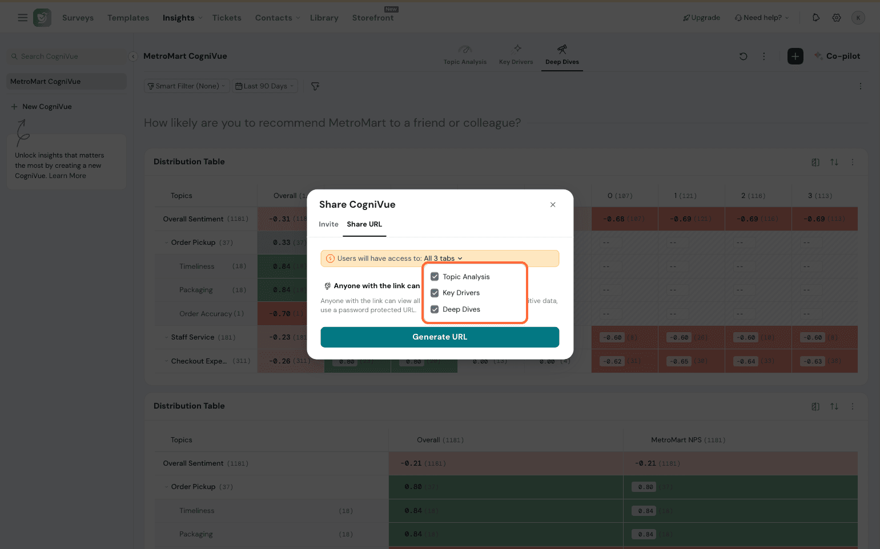Click the hamburger menu icon
The image size is (880, 549).
coord(23,18)
